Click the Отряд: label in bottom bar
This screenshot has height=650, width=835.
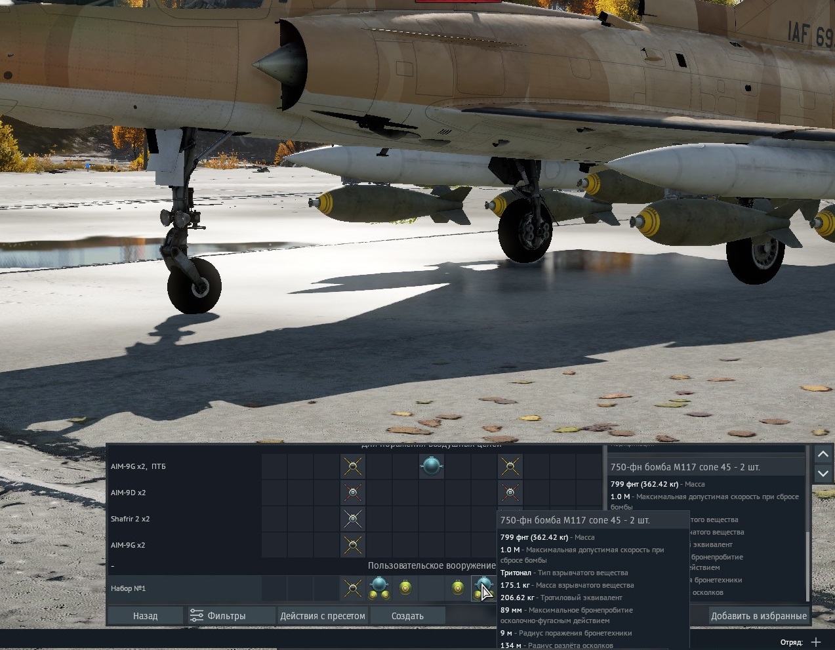click(792, 642)
